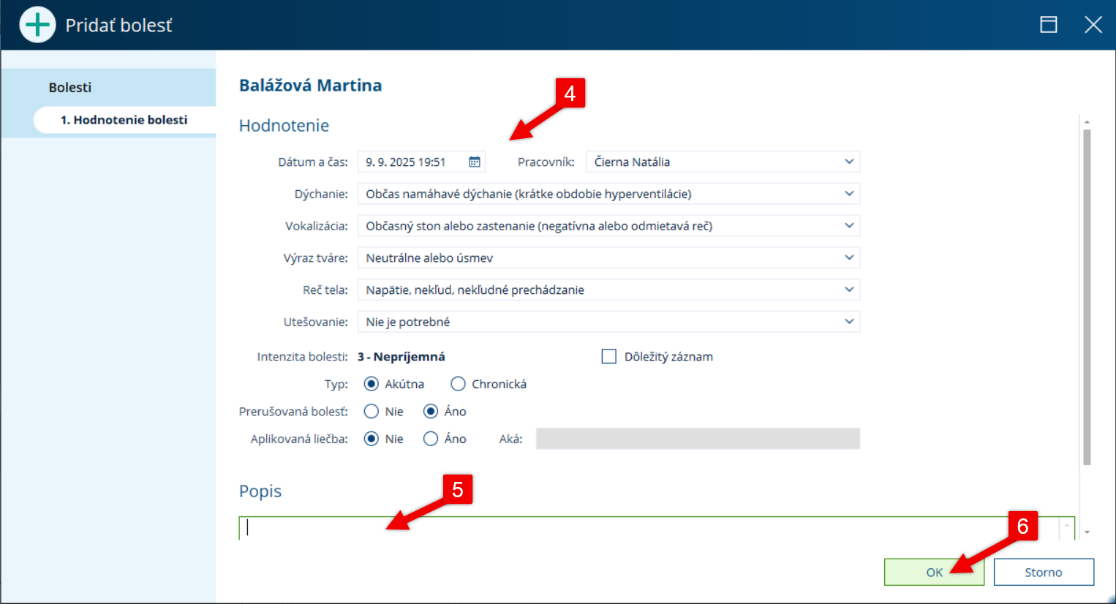Cancel with the Storno button

[x=1044, y=572]
